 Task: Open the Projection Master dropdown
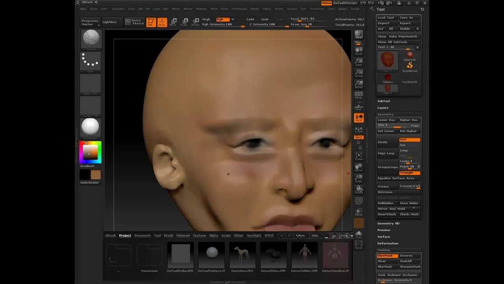click(x=90, y=22)
